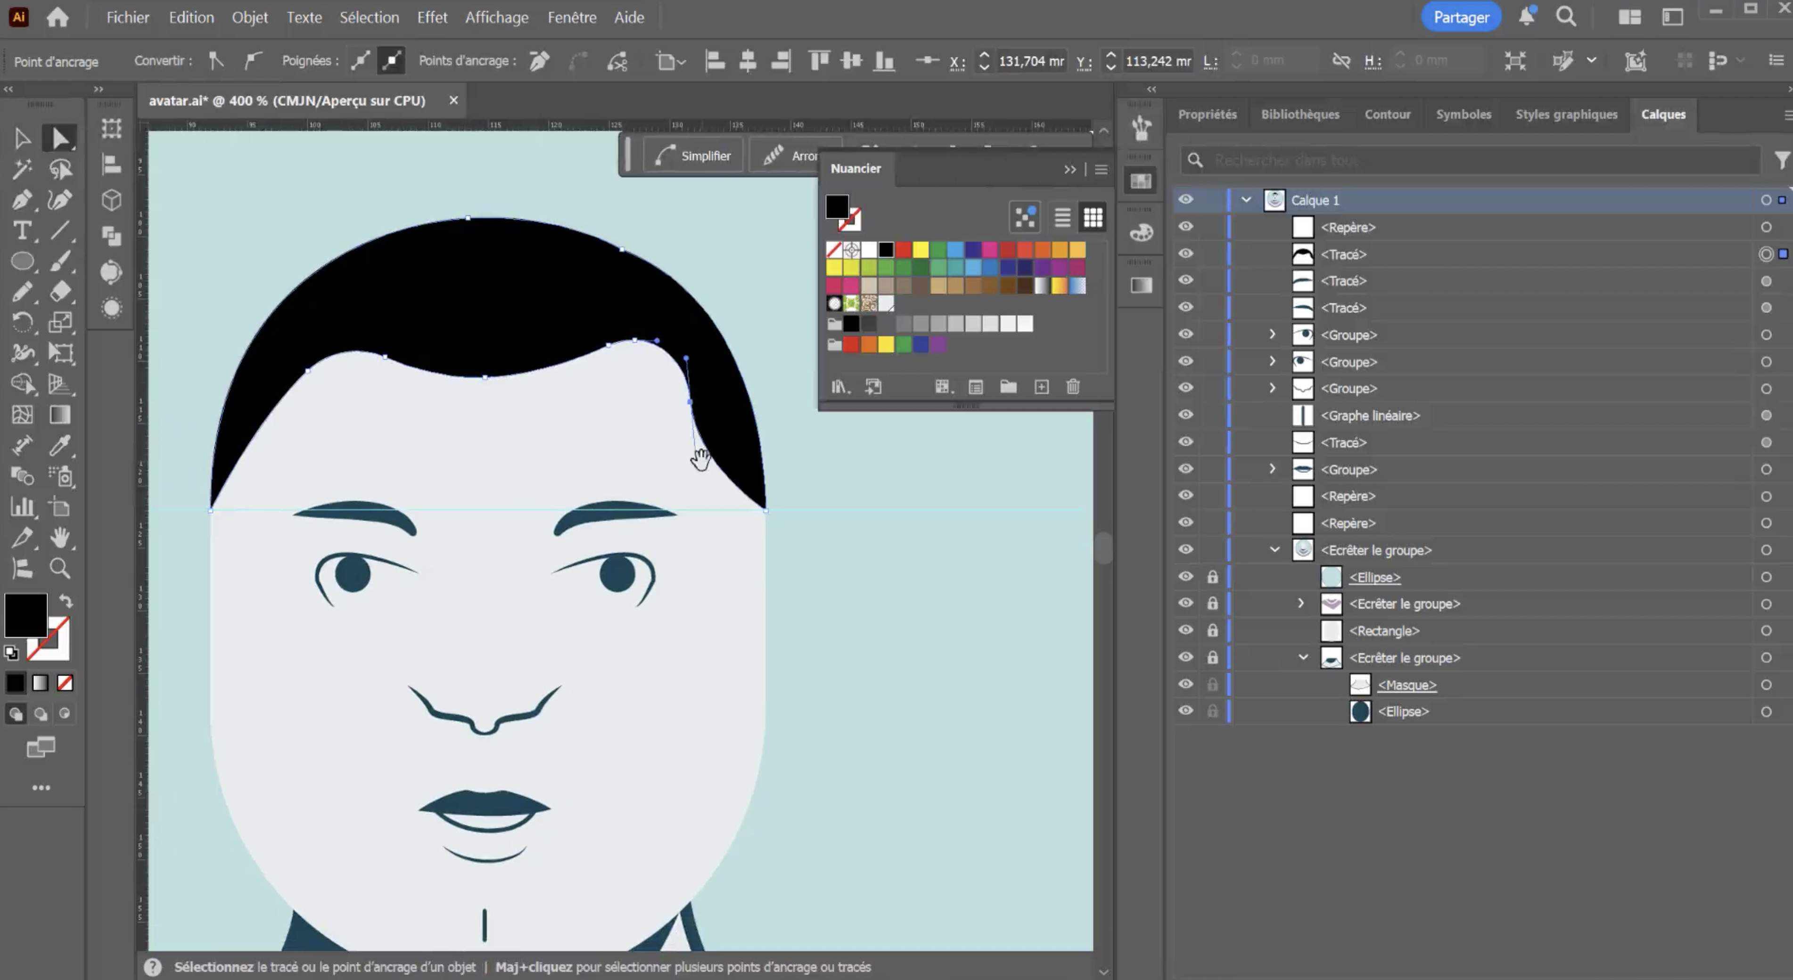Switch Nuancier to list view

coord(1061,218)
